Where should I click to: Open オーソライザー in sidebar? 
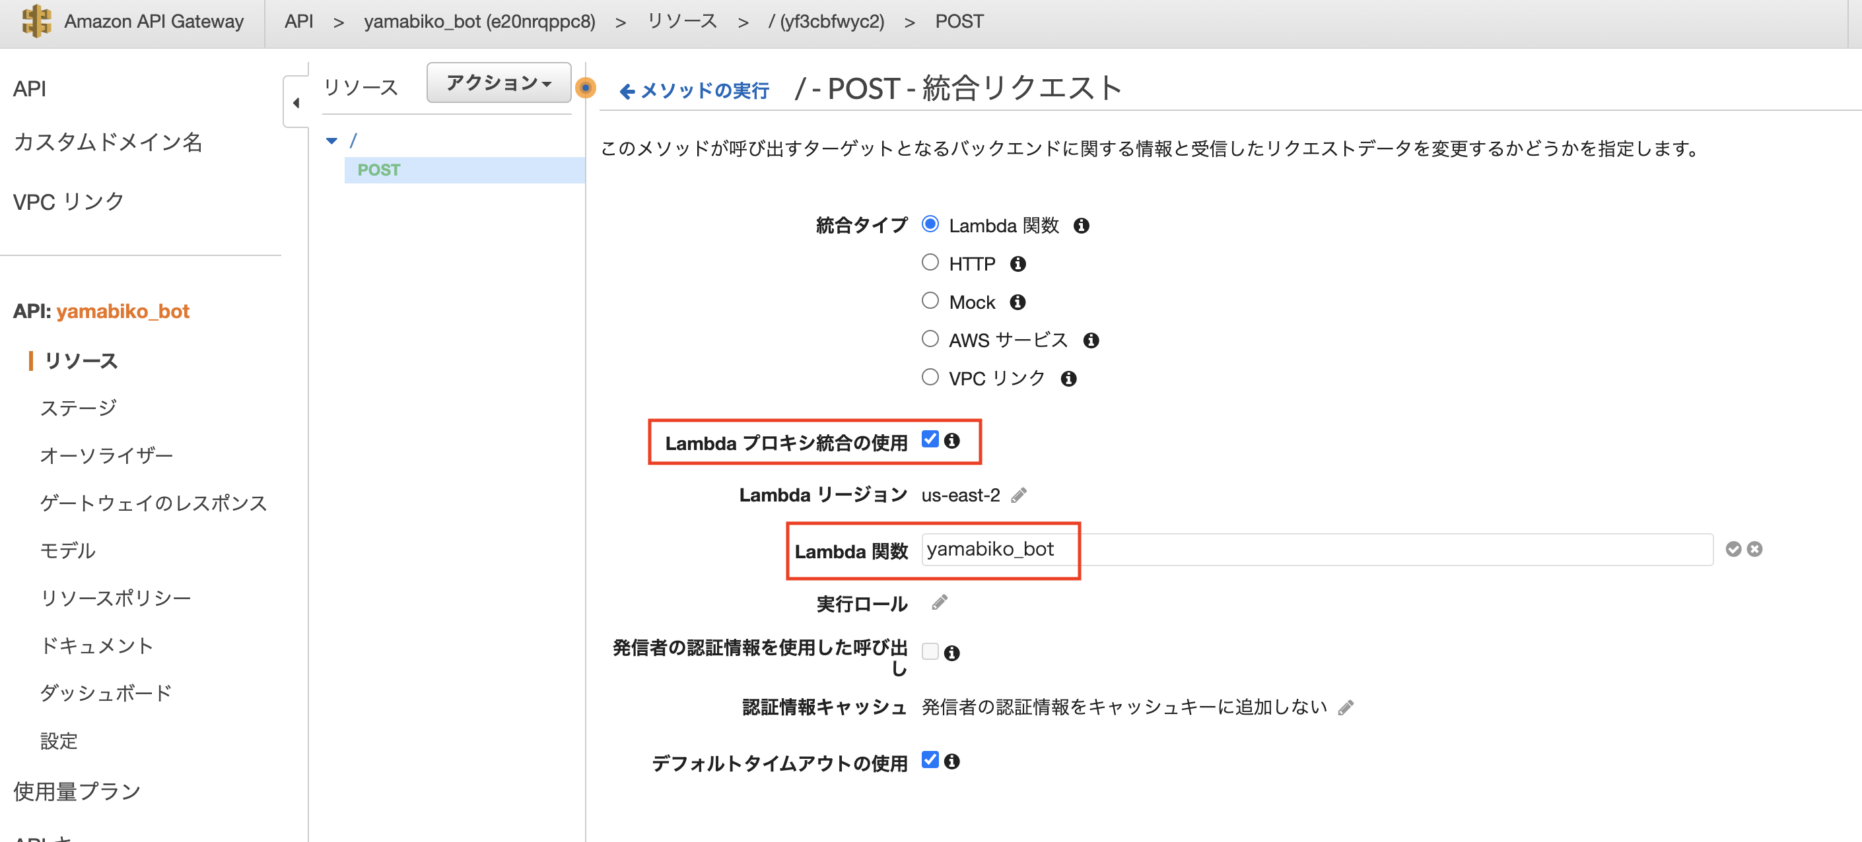click(106, 456)
